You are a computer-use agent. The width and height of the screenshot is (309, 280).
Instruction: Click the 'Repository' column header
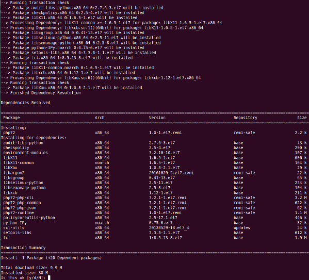(x=246, y=118)
